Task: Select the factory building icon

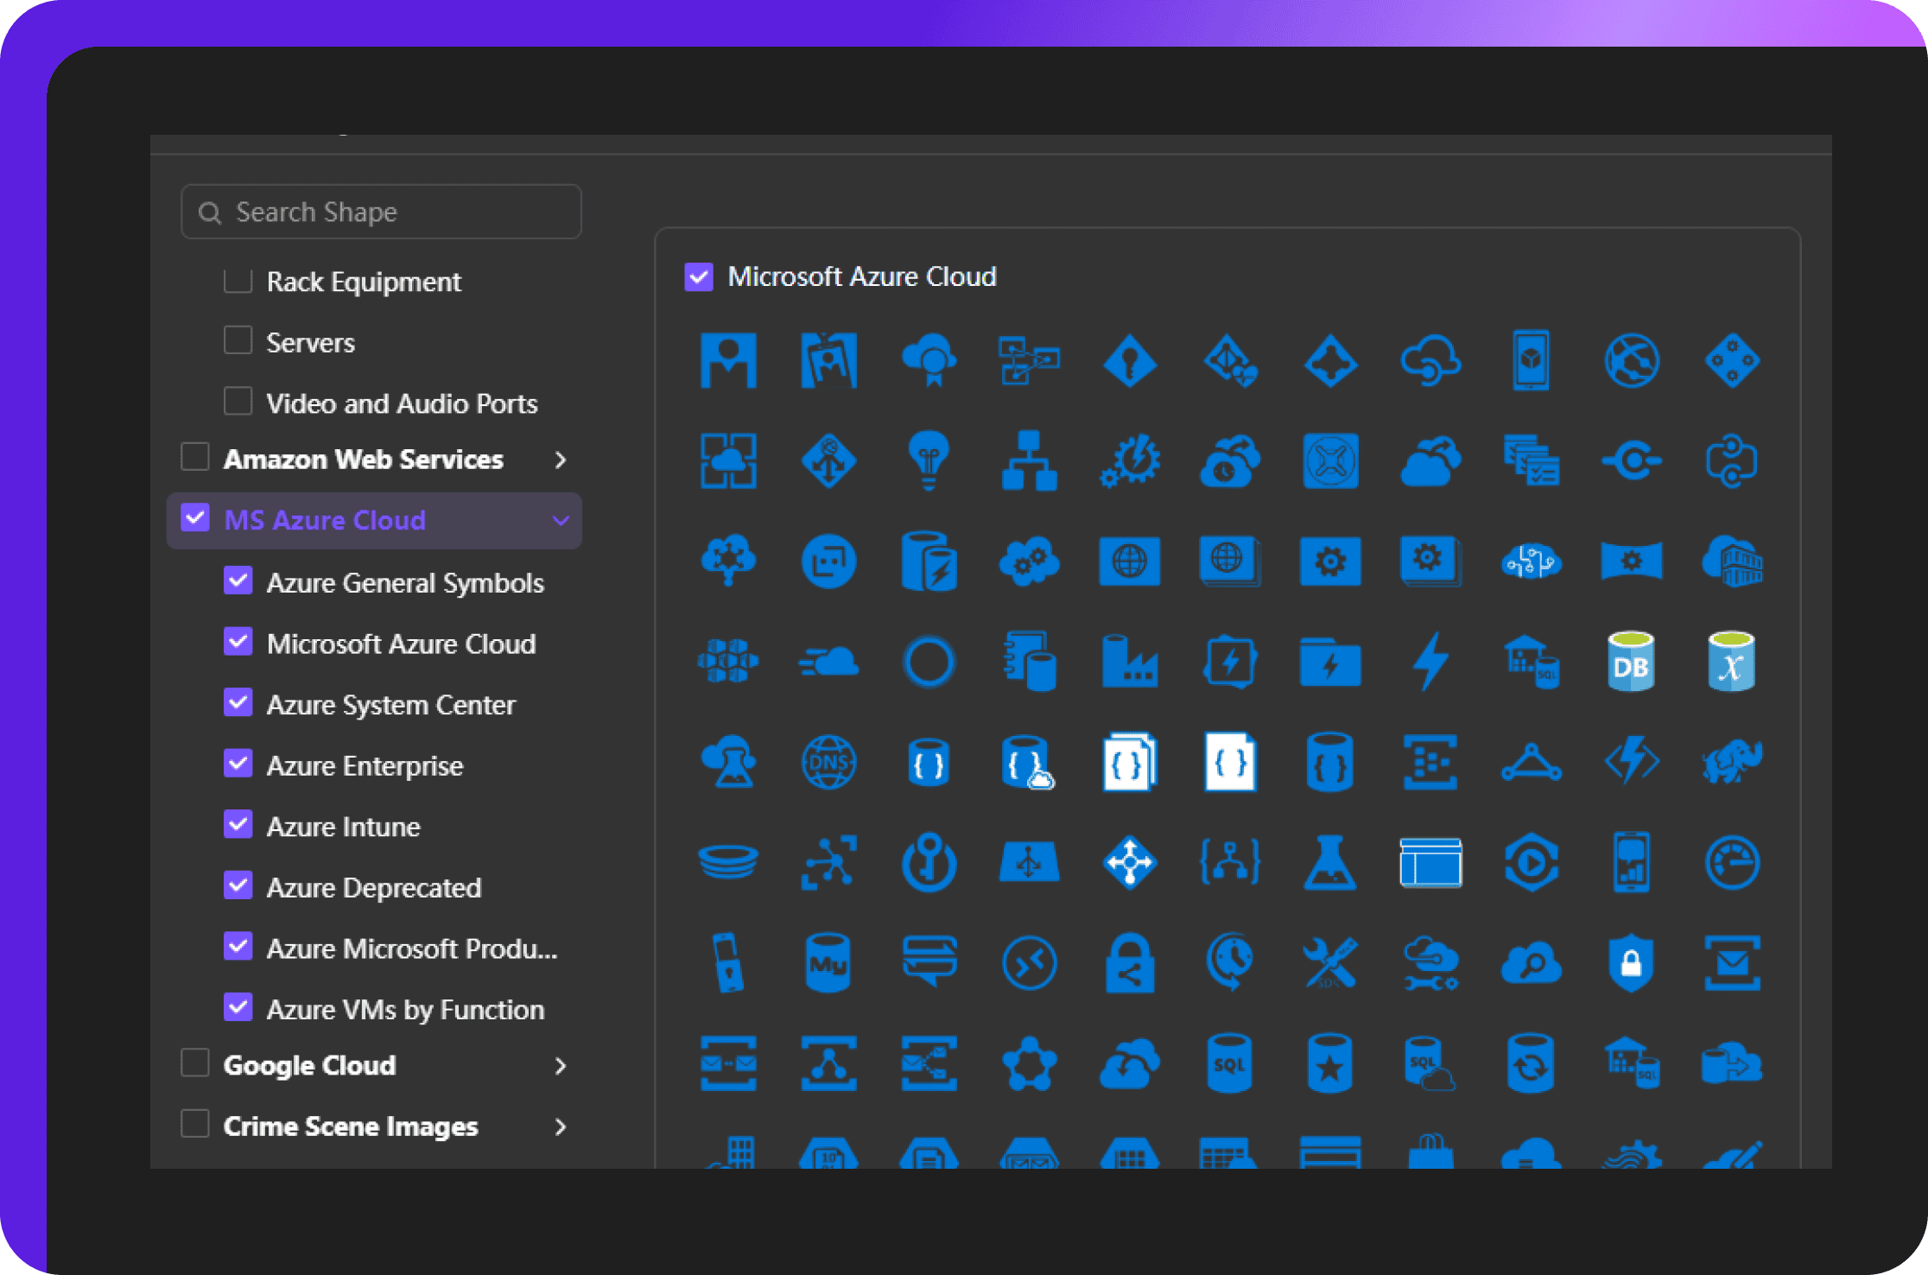Action: click(x=1130, y=662)
